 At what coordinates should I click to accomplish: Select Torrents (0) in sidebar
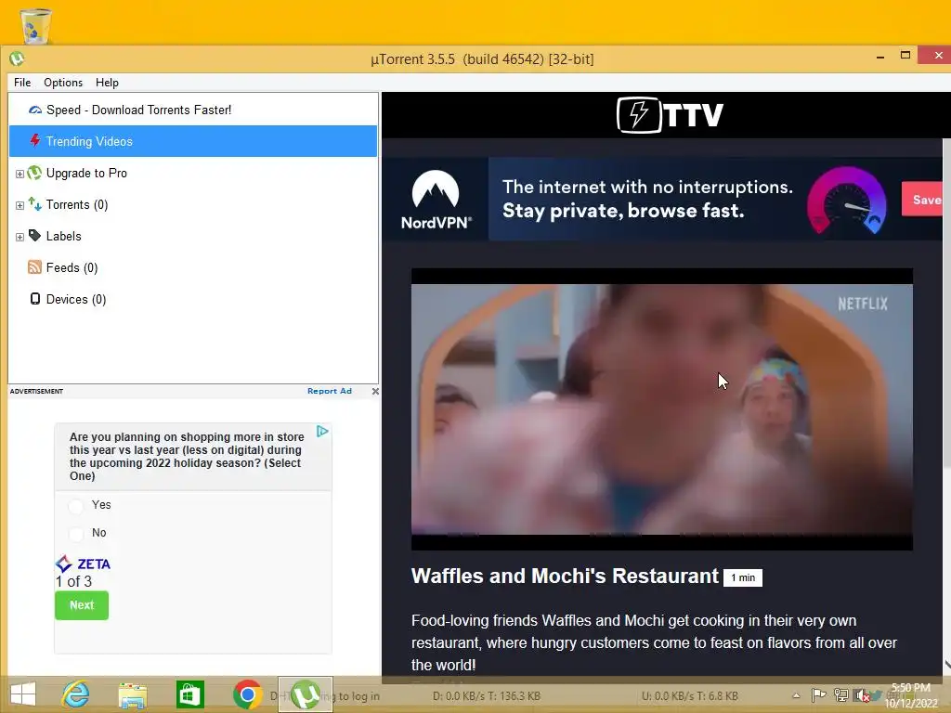193,204
